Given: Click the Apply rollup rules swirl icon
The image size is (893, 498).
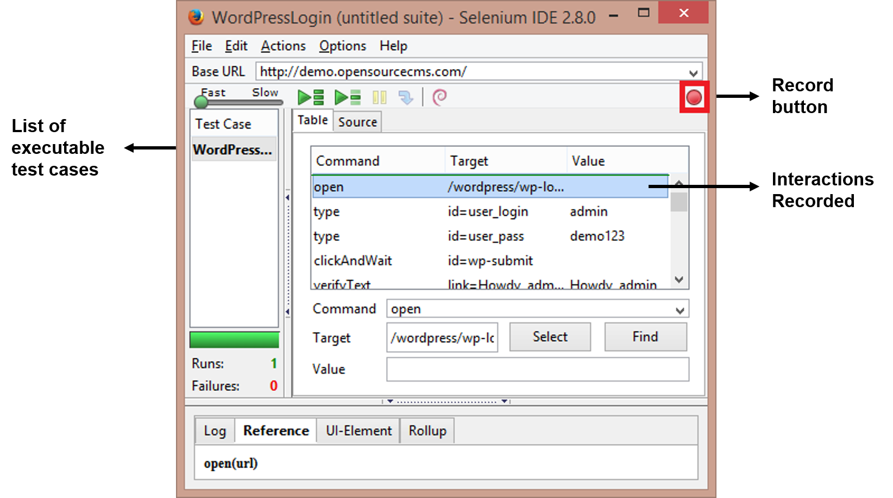Looking at the screenshot, I should [439, 97].
